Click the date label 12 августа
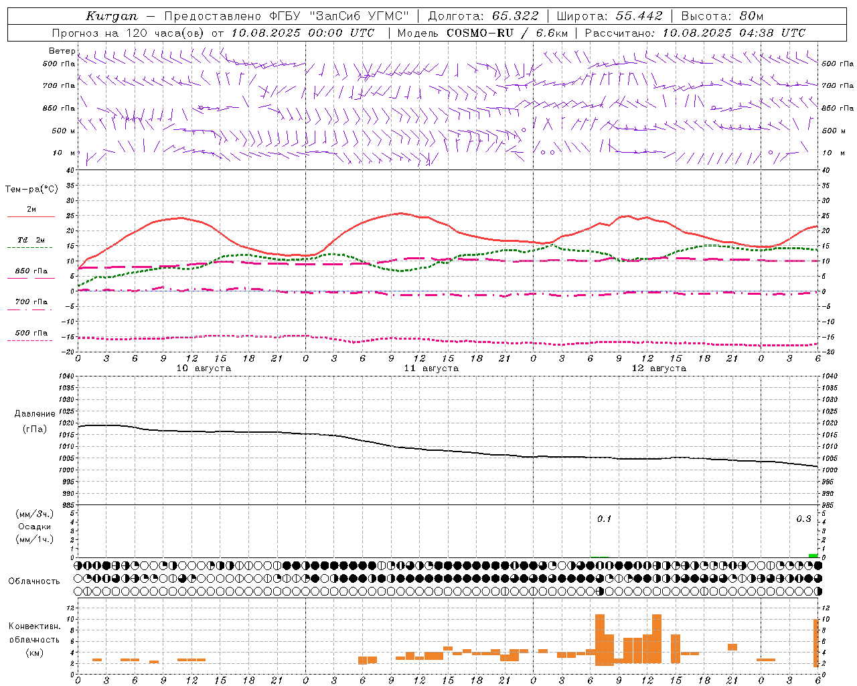This screenshot has width=857, height=686. [659, 368]
